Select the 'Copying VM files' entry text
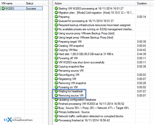154x125 pixels. (x=68, y=50)
